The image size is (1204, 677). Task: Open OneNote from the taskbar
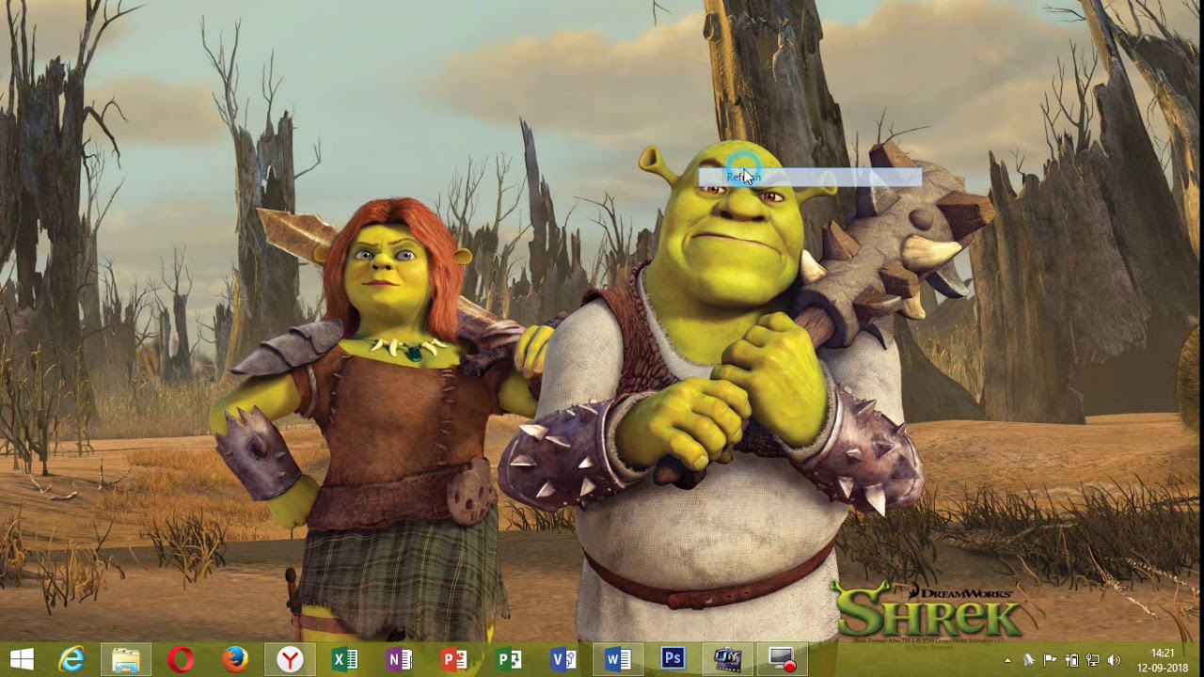(x=399, y=659)
